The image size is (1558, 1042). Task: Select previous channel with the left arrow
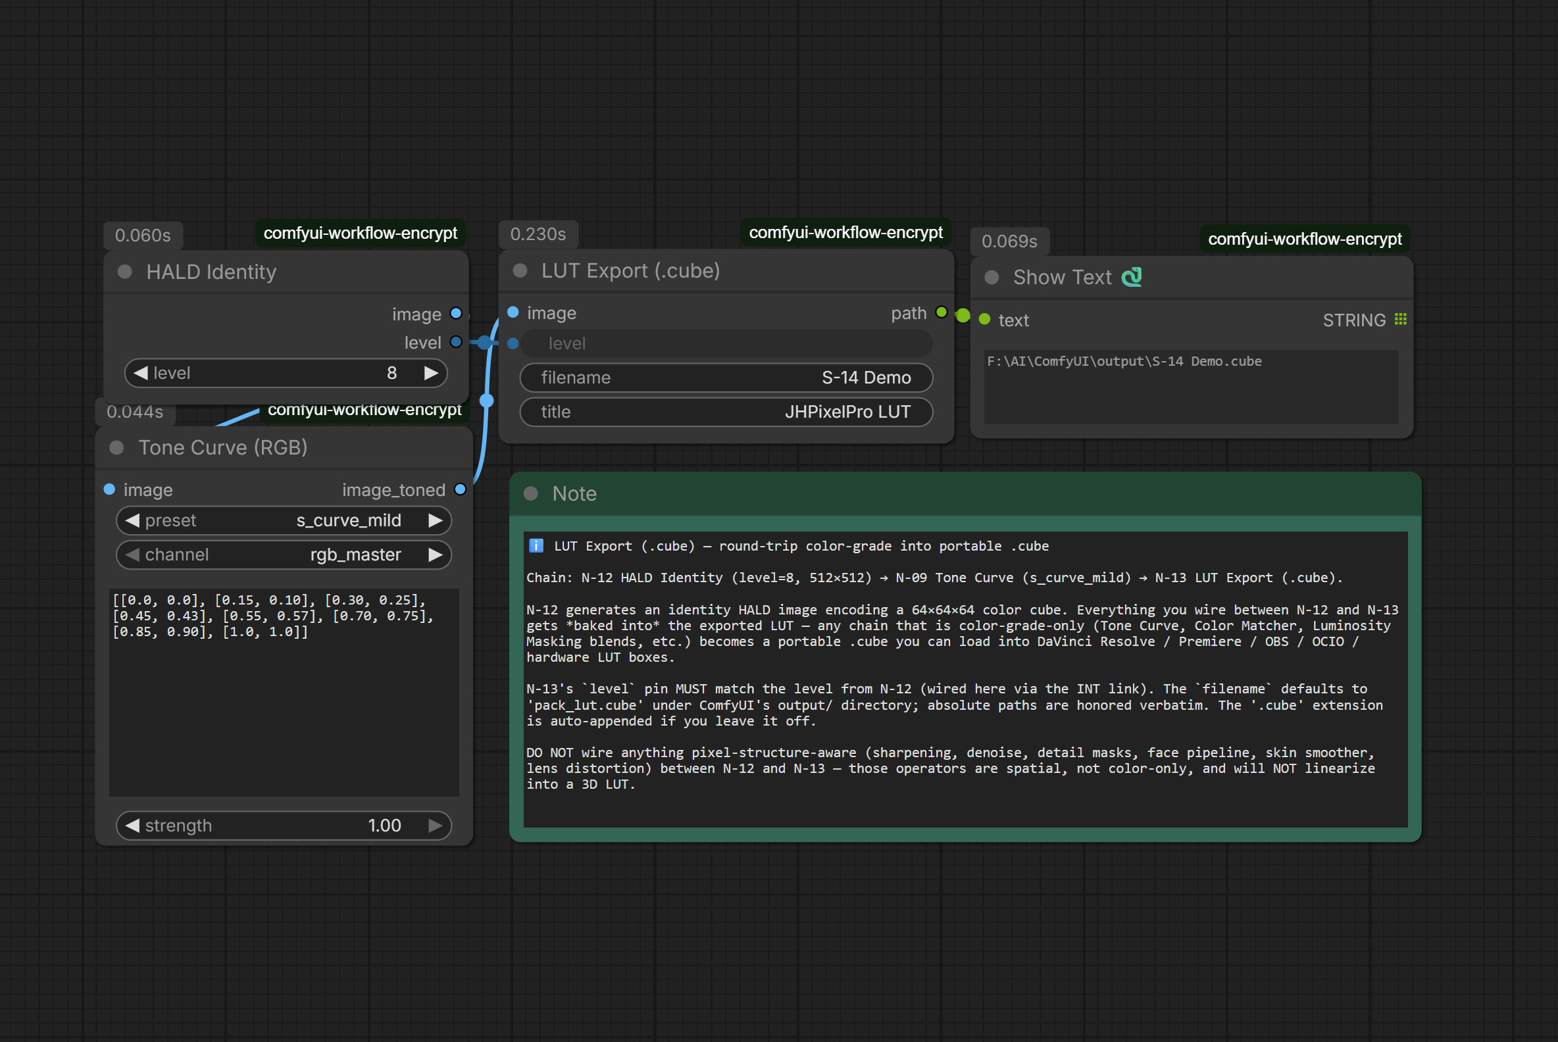[x=132, y=555]
